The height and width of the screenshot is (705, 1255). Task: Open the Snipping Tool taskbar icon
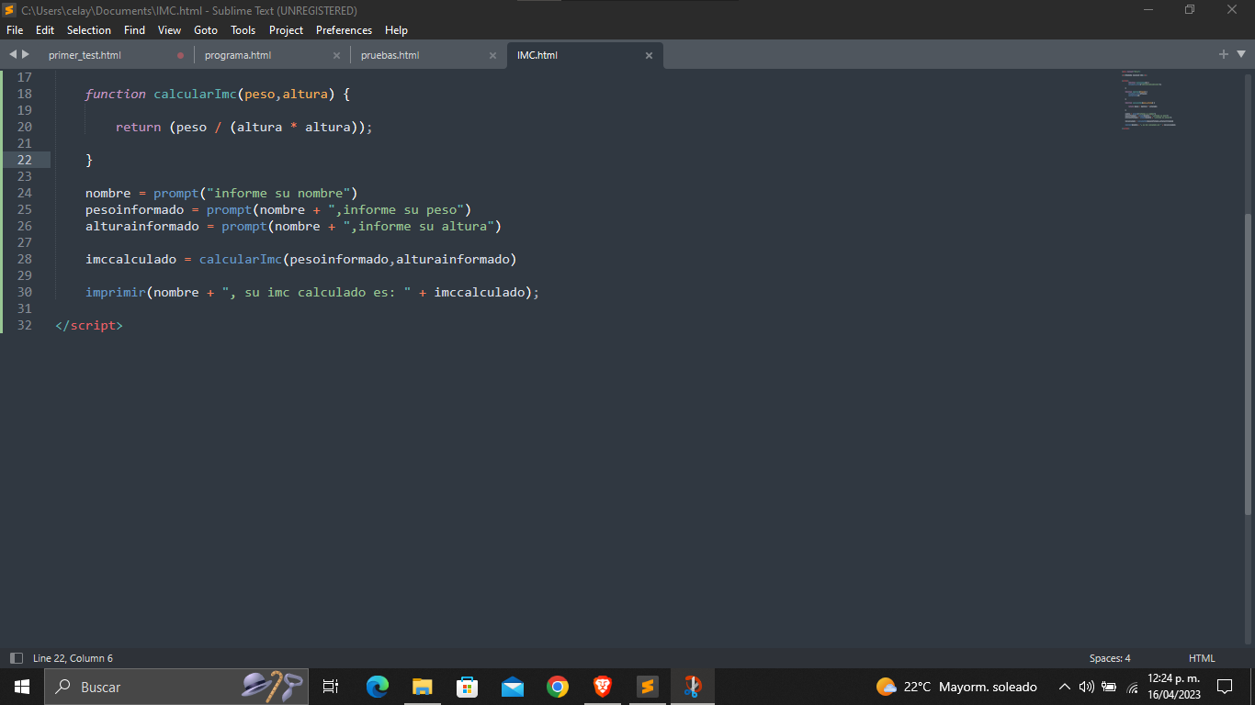click(693, 687)
